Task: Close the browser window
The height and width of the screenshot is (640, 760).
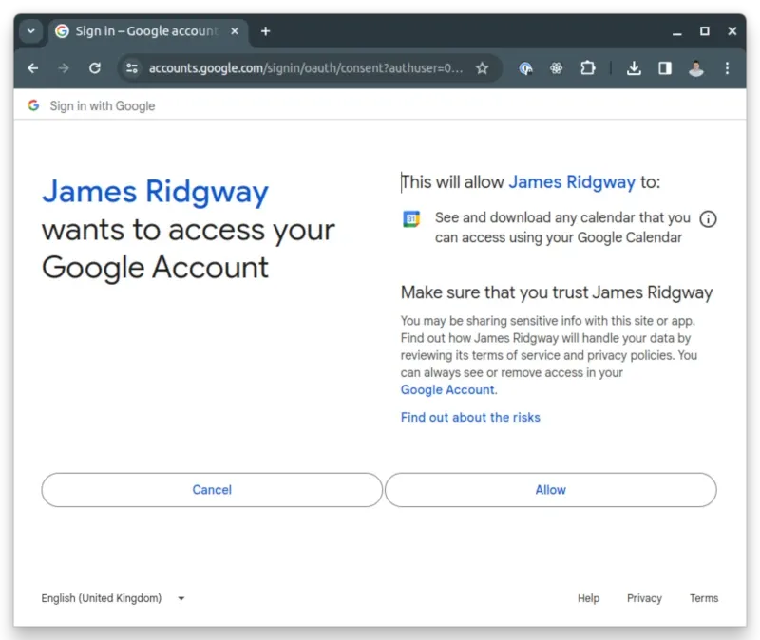Action: pyautogui.click(x=732, y=31)
